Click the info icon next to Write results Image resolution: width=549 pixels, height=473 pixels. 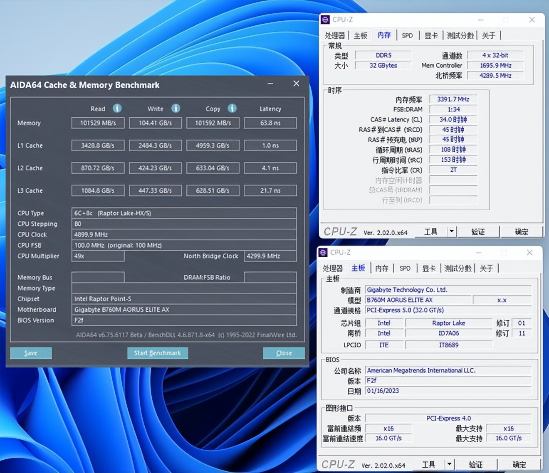(x=176, y=108)
